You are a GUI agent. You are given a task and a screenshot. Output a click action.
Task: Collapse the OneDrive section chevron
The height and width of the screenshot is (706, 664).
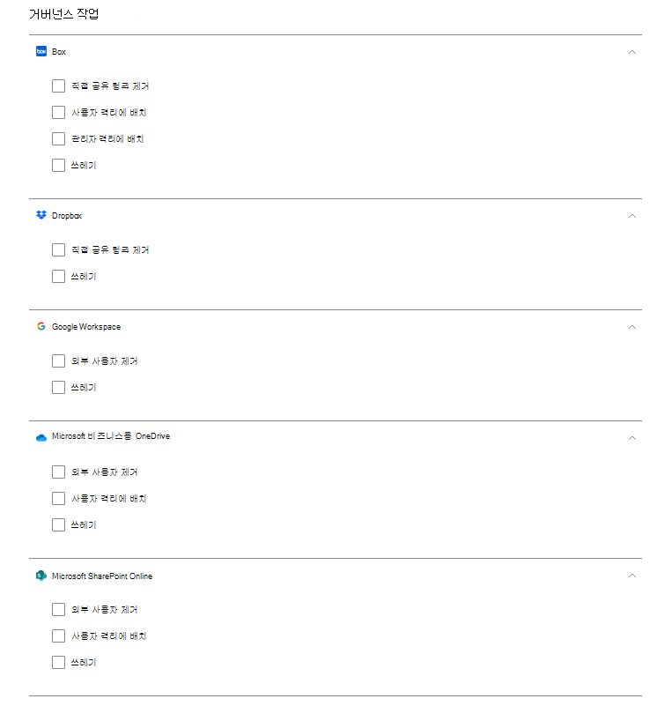[x=632, y=437]
